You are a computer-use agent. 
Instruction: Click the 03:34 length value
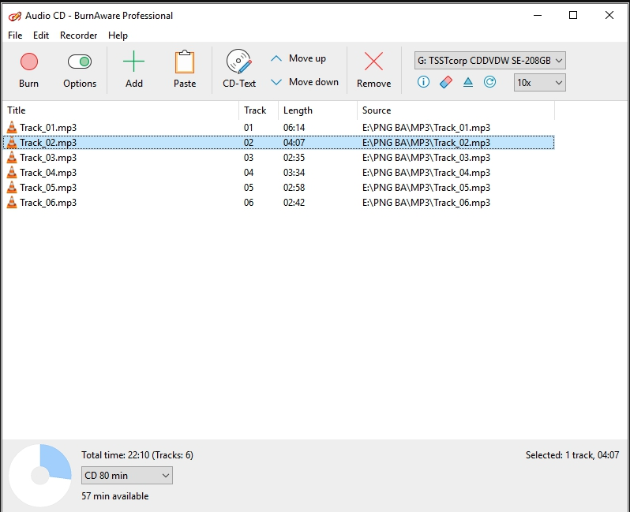[x=294, y=173]
